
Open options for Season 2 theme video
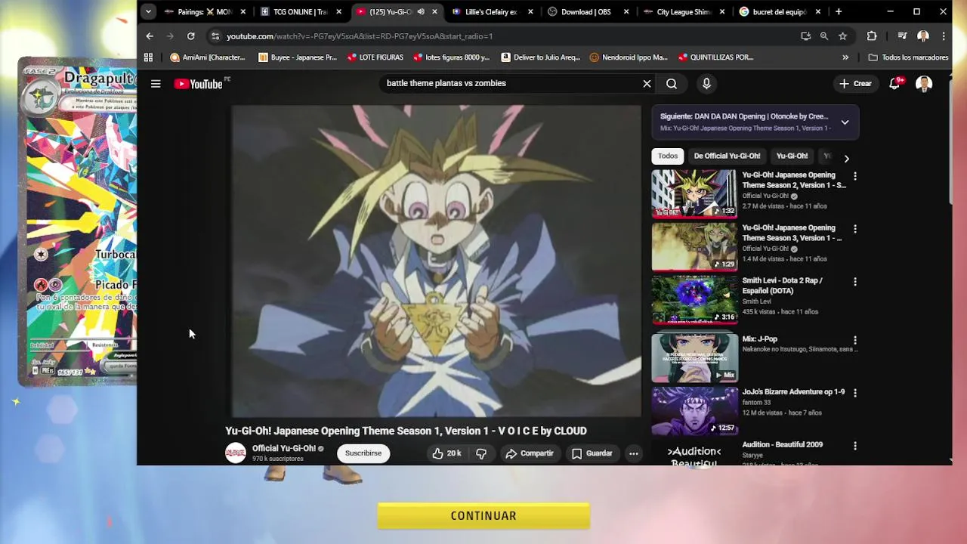(x=854, y=176)
